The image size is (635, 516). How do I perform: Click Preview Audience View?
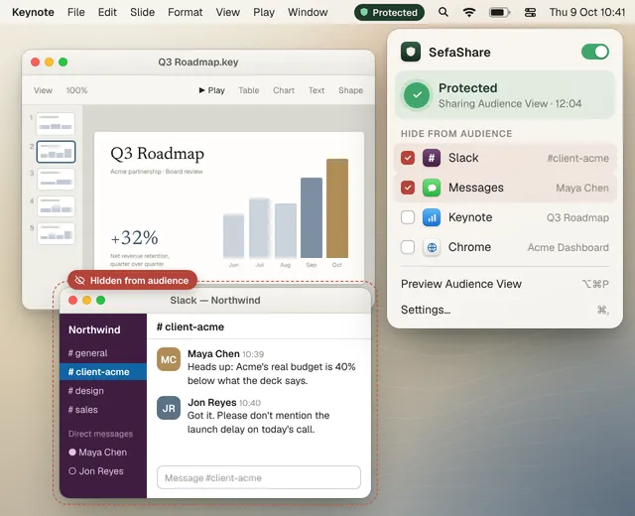pyautogui.click(x=505, y=284)
